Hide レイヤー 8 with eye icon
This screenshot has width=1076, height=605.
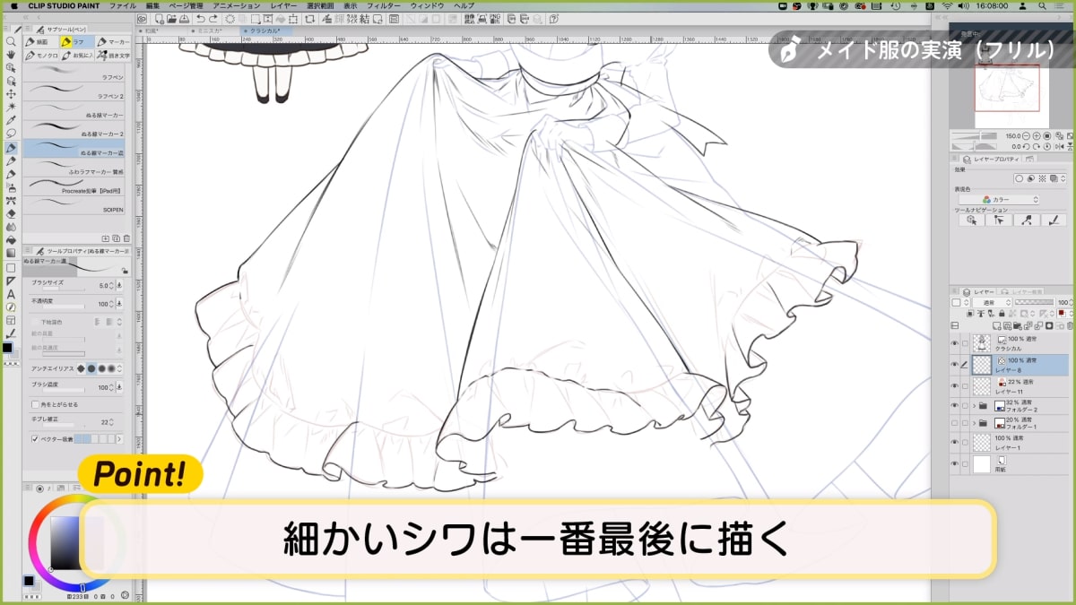click(x=954, y=365)
